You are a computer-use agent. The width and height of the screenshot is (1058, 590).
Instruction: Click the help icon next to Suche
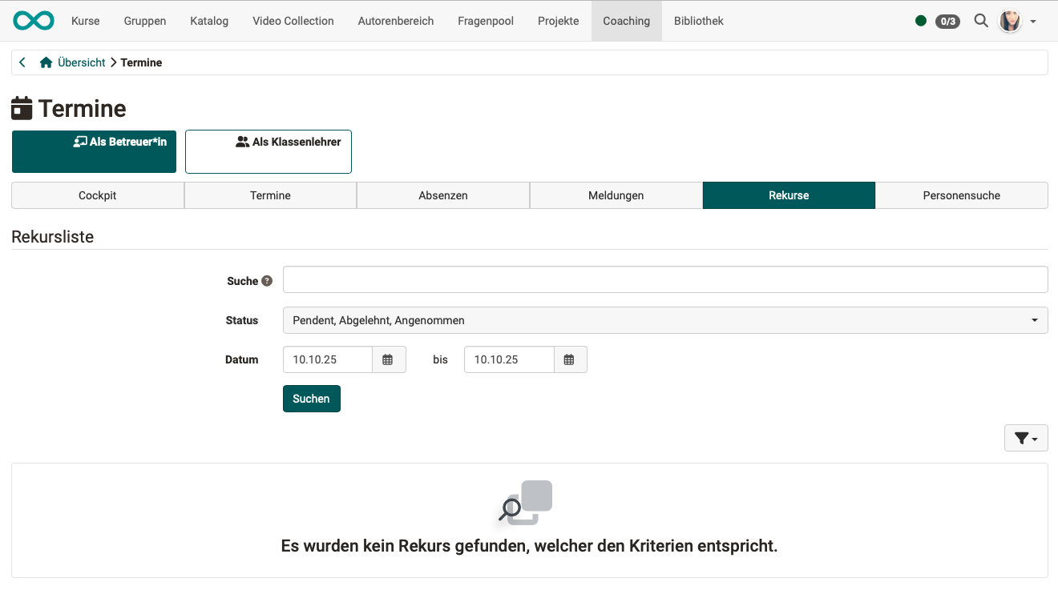pyautogui.click(x=266, y=281)
